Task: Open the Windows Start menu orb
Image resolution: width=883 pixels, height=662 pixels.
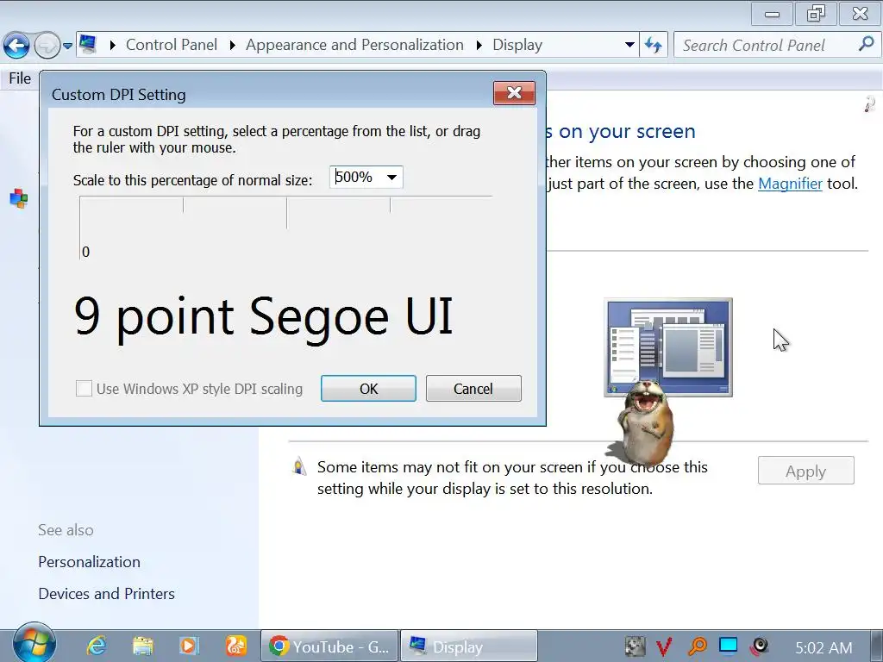Action: [34, 644]
